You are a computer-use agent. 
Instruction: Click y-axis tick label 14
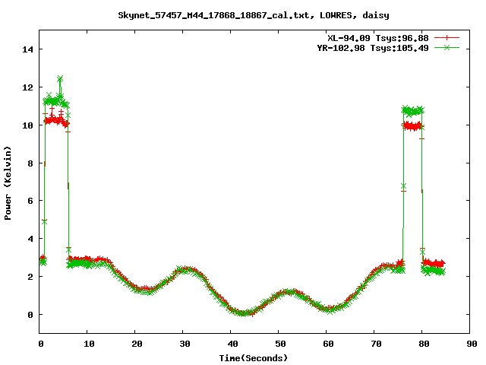(x=27, y=49)
